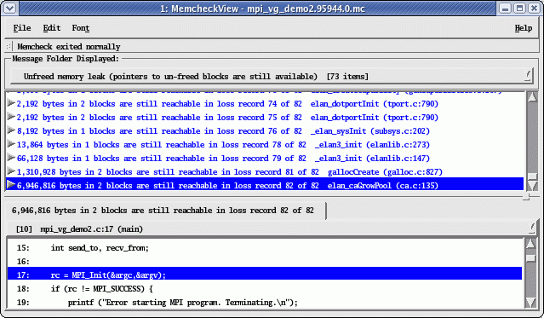The height and width of the screenshot is (318, 544).
Task: Click source line 18 if rc != MPI_SUCCESS
Action: 265,289
